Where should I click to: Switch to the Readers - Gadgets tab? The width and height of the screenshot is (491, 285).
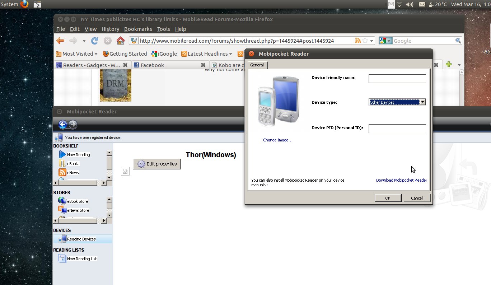pos(92,65)
